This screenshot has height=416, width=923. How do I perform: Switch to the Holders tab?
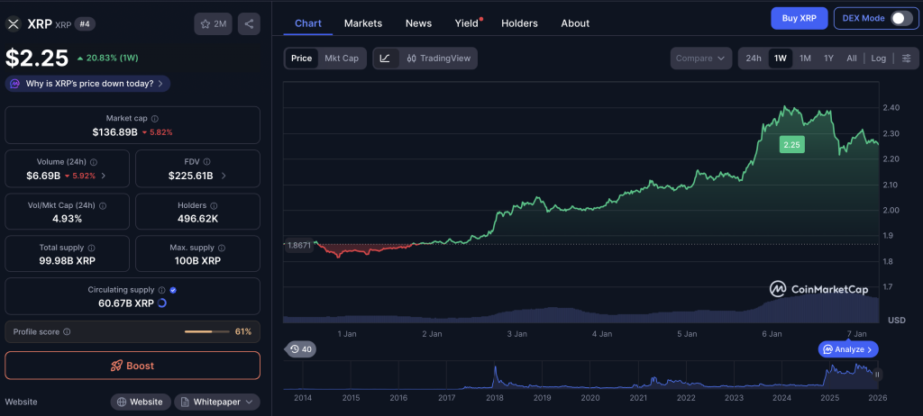[518, 23]
